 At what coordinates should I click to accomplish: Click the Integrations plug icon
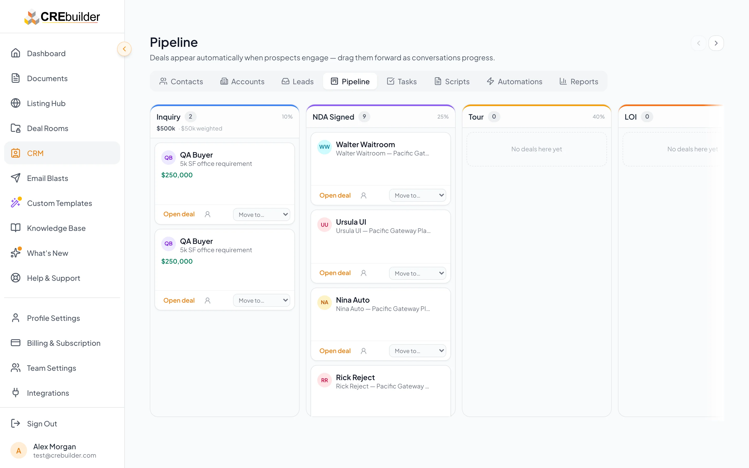tap(16, 393)
